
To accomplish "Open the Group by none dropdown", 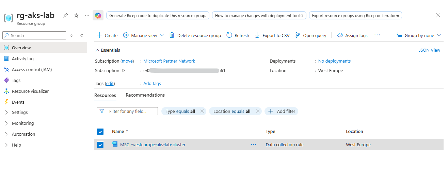I will point(419,35).
